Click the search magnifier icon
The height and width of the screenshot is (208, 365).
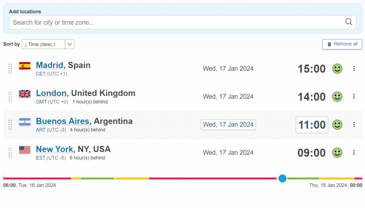pyautogui.click(x=349, y=22)
